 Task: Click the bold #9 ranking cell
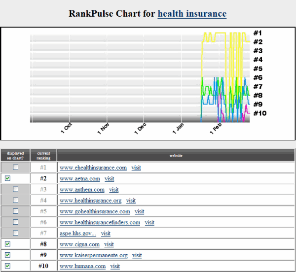coord(43,255)
